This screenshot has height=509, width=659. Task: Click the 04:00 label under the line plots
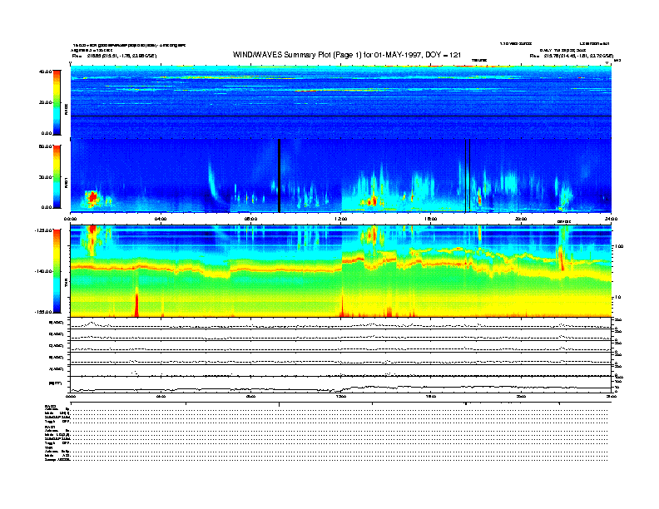[x=161, y=396]
